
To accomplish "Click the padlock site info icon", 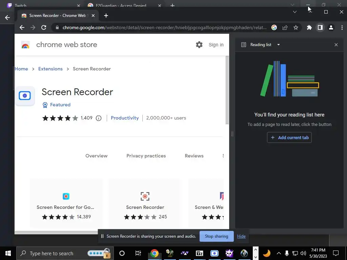I will coord(57,27).
